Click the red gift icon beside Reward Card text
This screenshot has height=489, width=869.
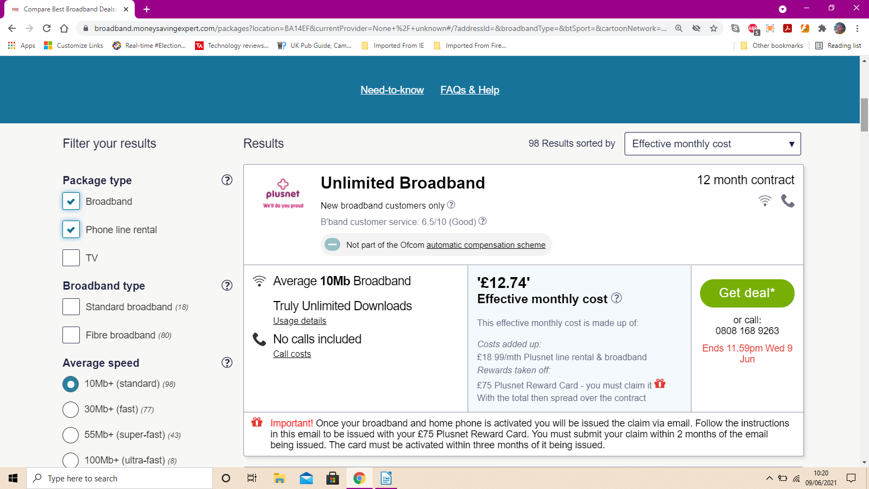point(660,384)
